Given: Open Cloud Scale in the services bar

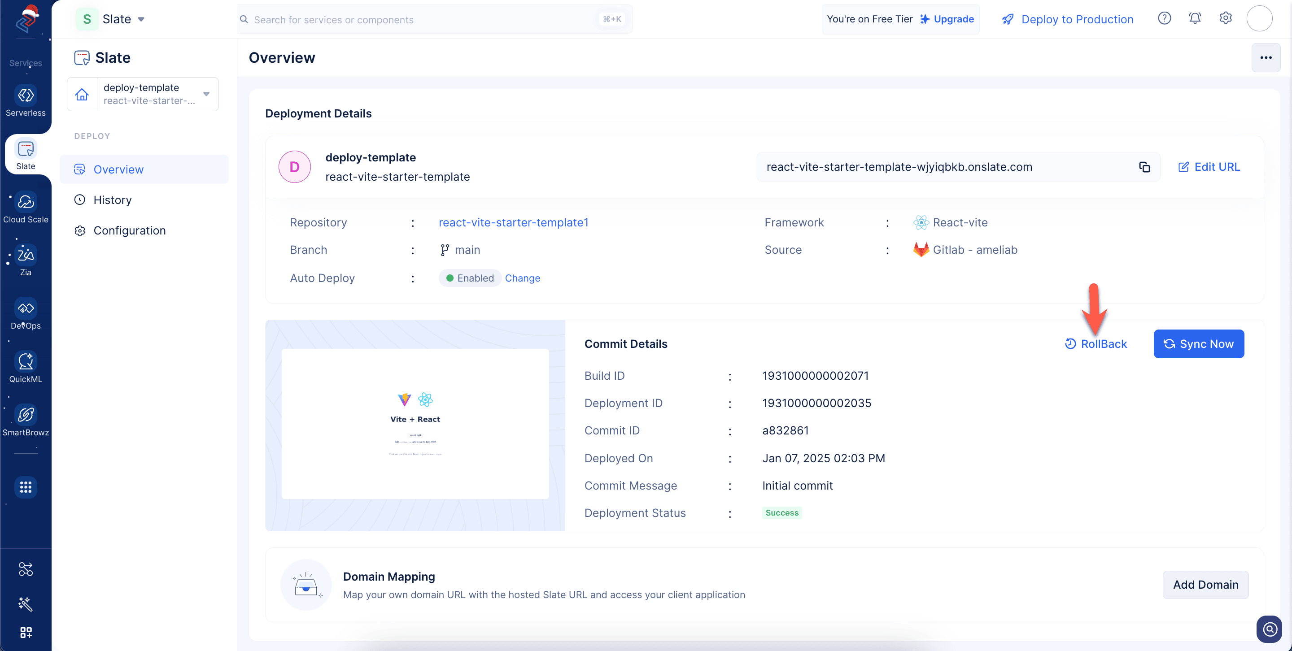Looking at the screenshot, I should pyautogui.click(x=26, y=208).
